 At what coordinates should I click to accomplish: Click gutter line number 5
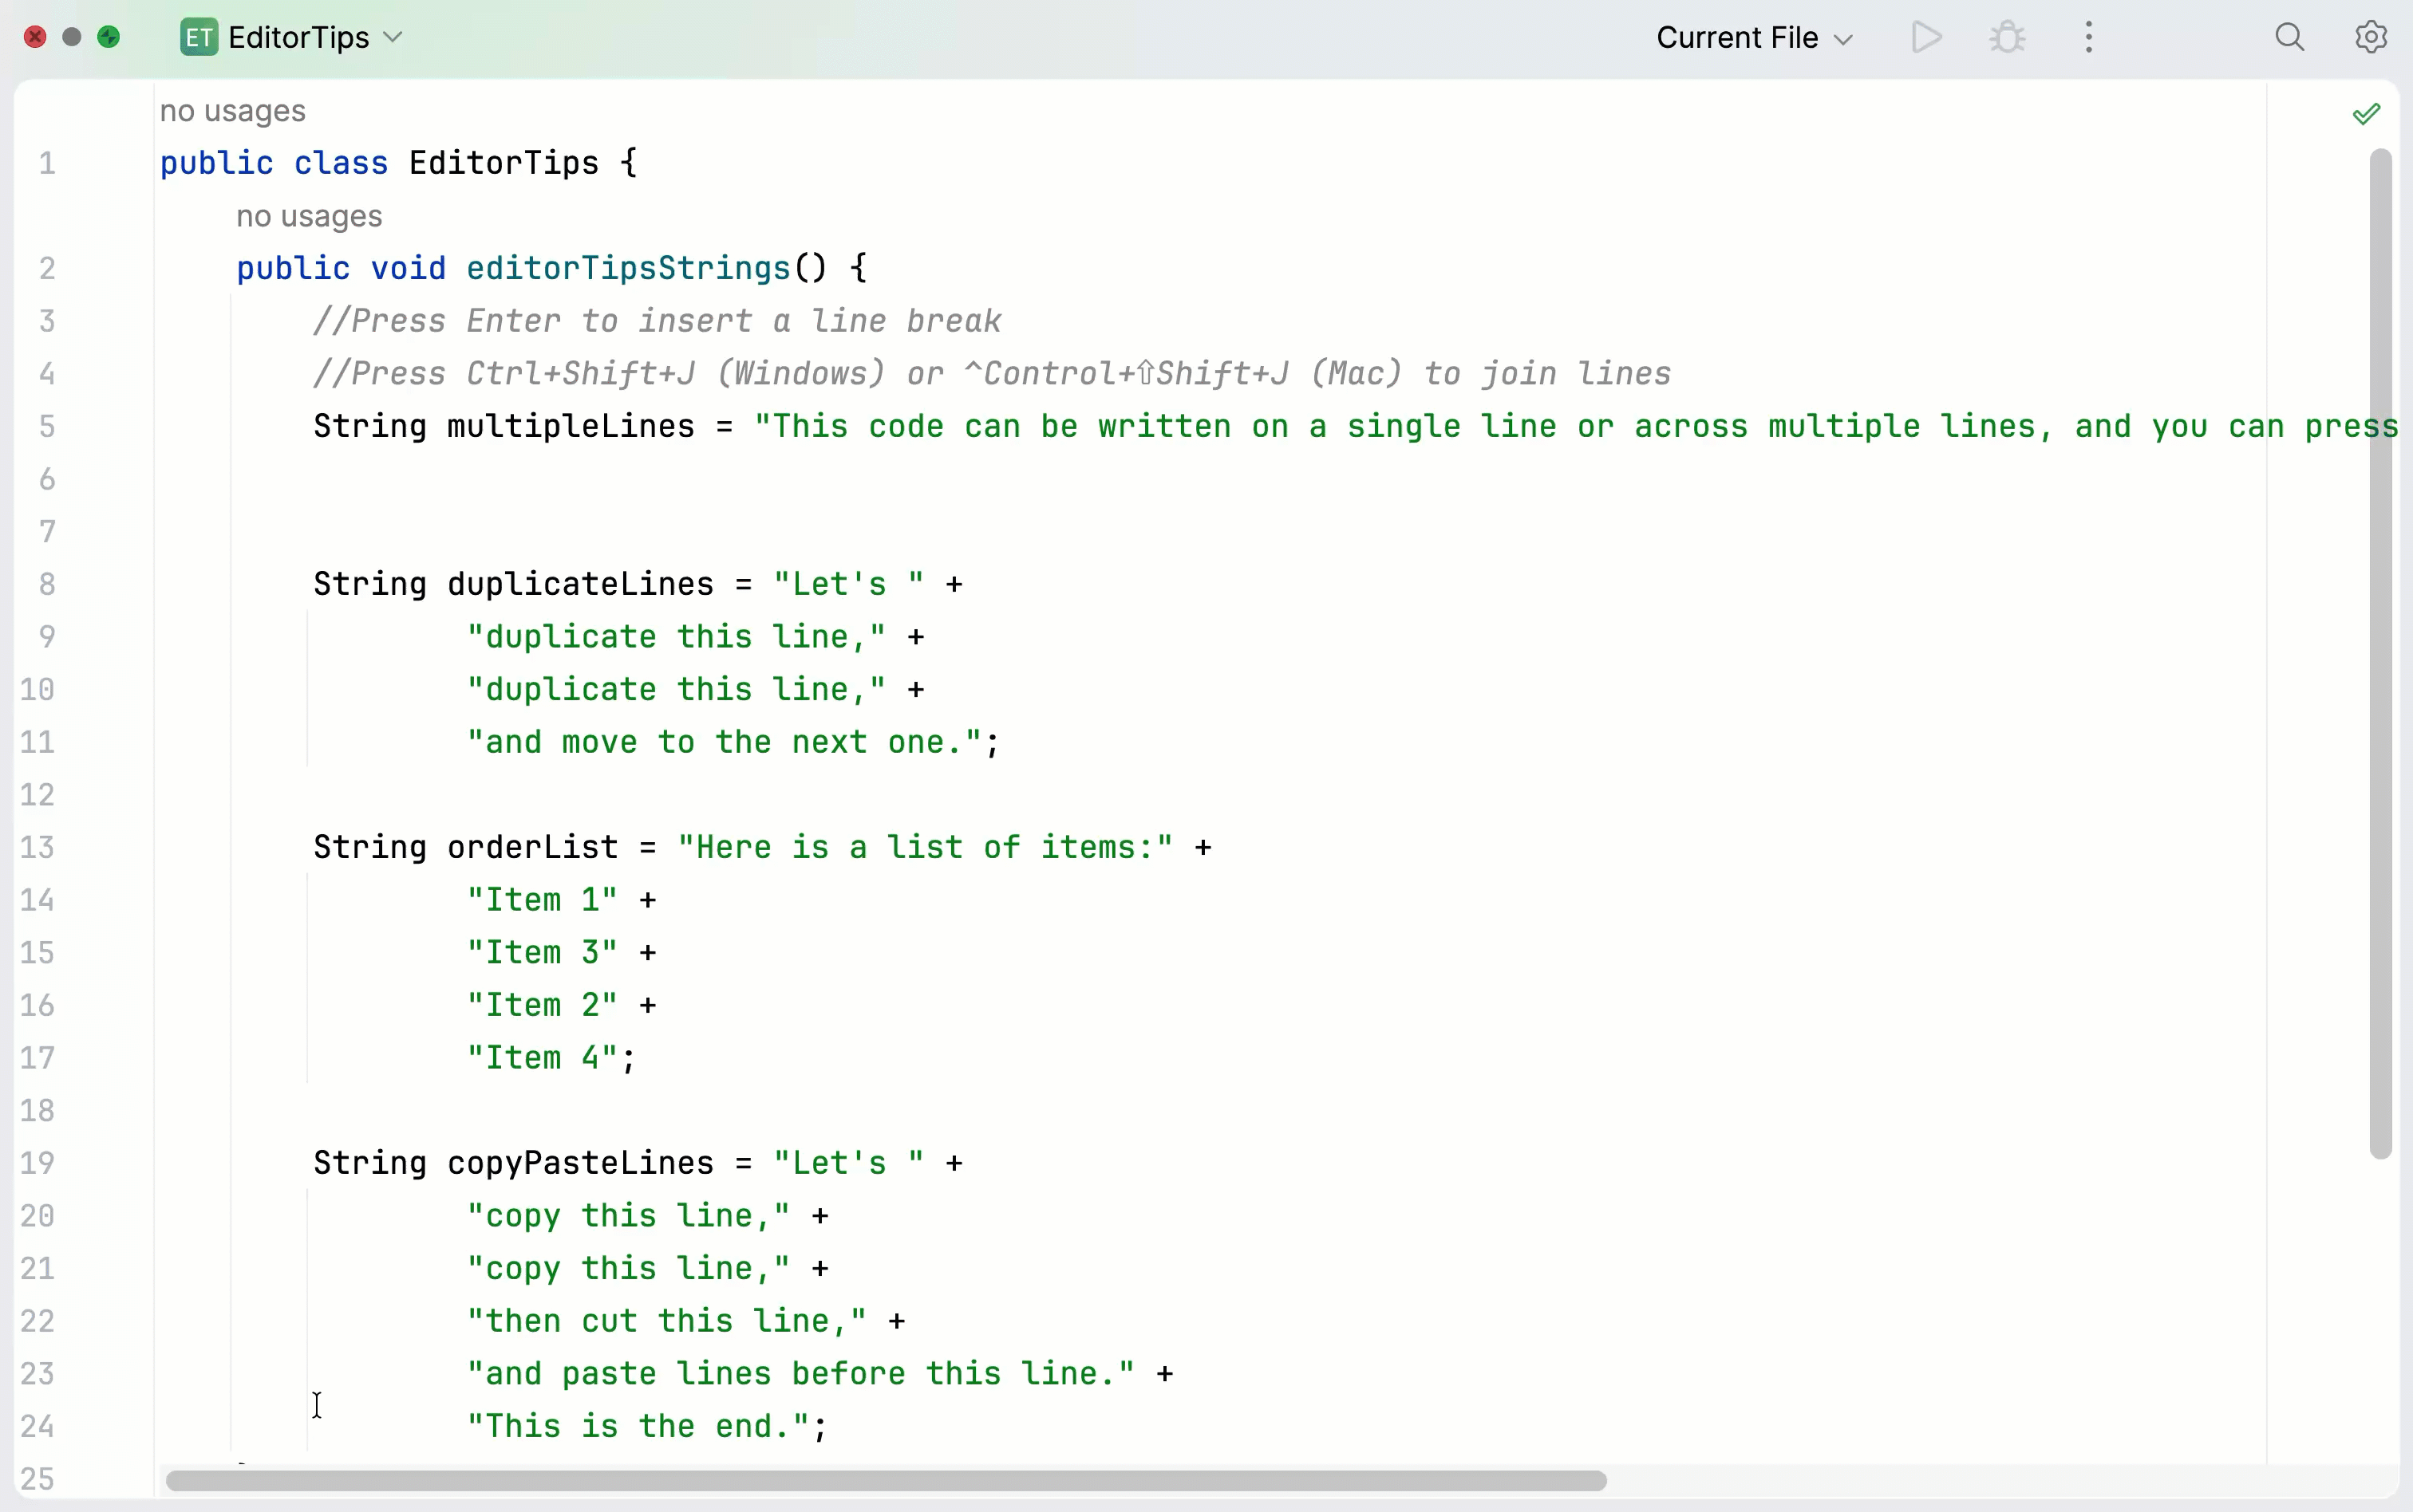coord(47,427)
